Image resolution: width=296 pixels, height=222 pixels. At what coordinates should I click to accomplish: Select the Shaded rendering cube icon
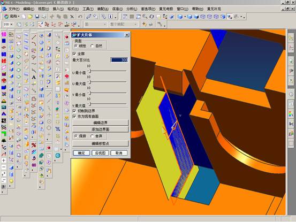point(180,17)
